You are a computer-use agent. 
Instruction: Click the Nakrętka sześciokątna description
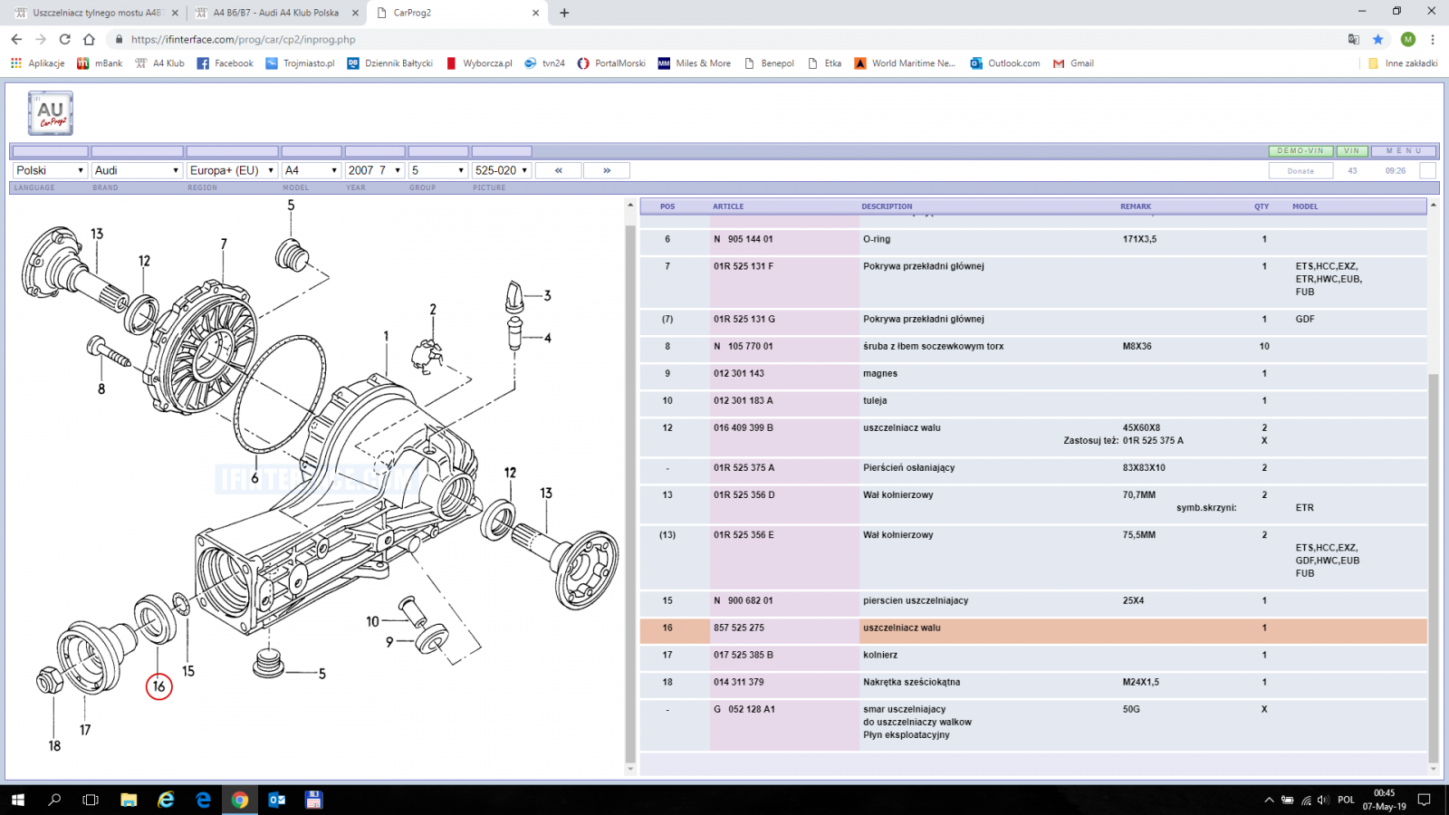[x=911, y=682]
